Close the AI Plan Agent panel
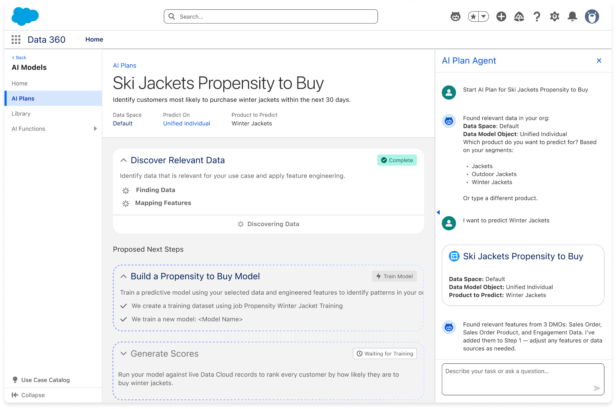This screenshot has width=616, height=409. coord(599,60)
